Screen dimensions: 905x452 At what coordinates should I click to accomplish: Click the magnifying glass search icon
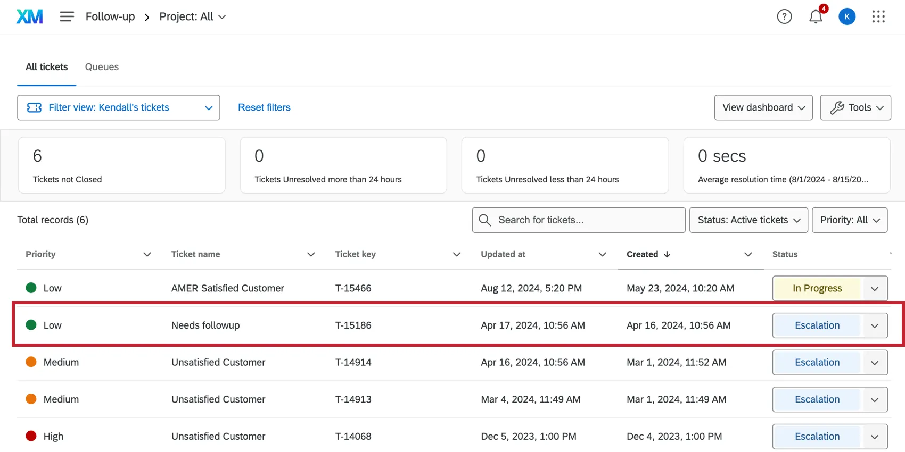[x=485, y=220]
